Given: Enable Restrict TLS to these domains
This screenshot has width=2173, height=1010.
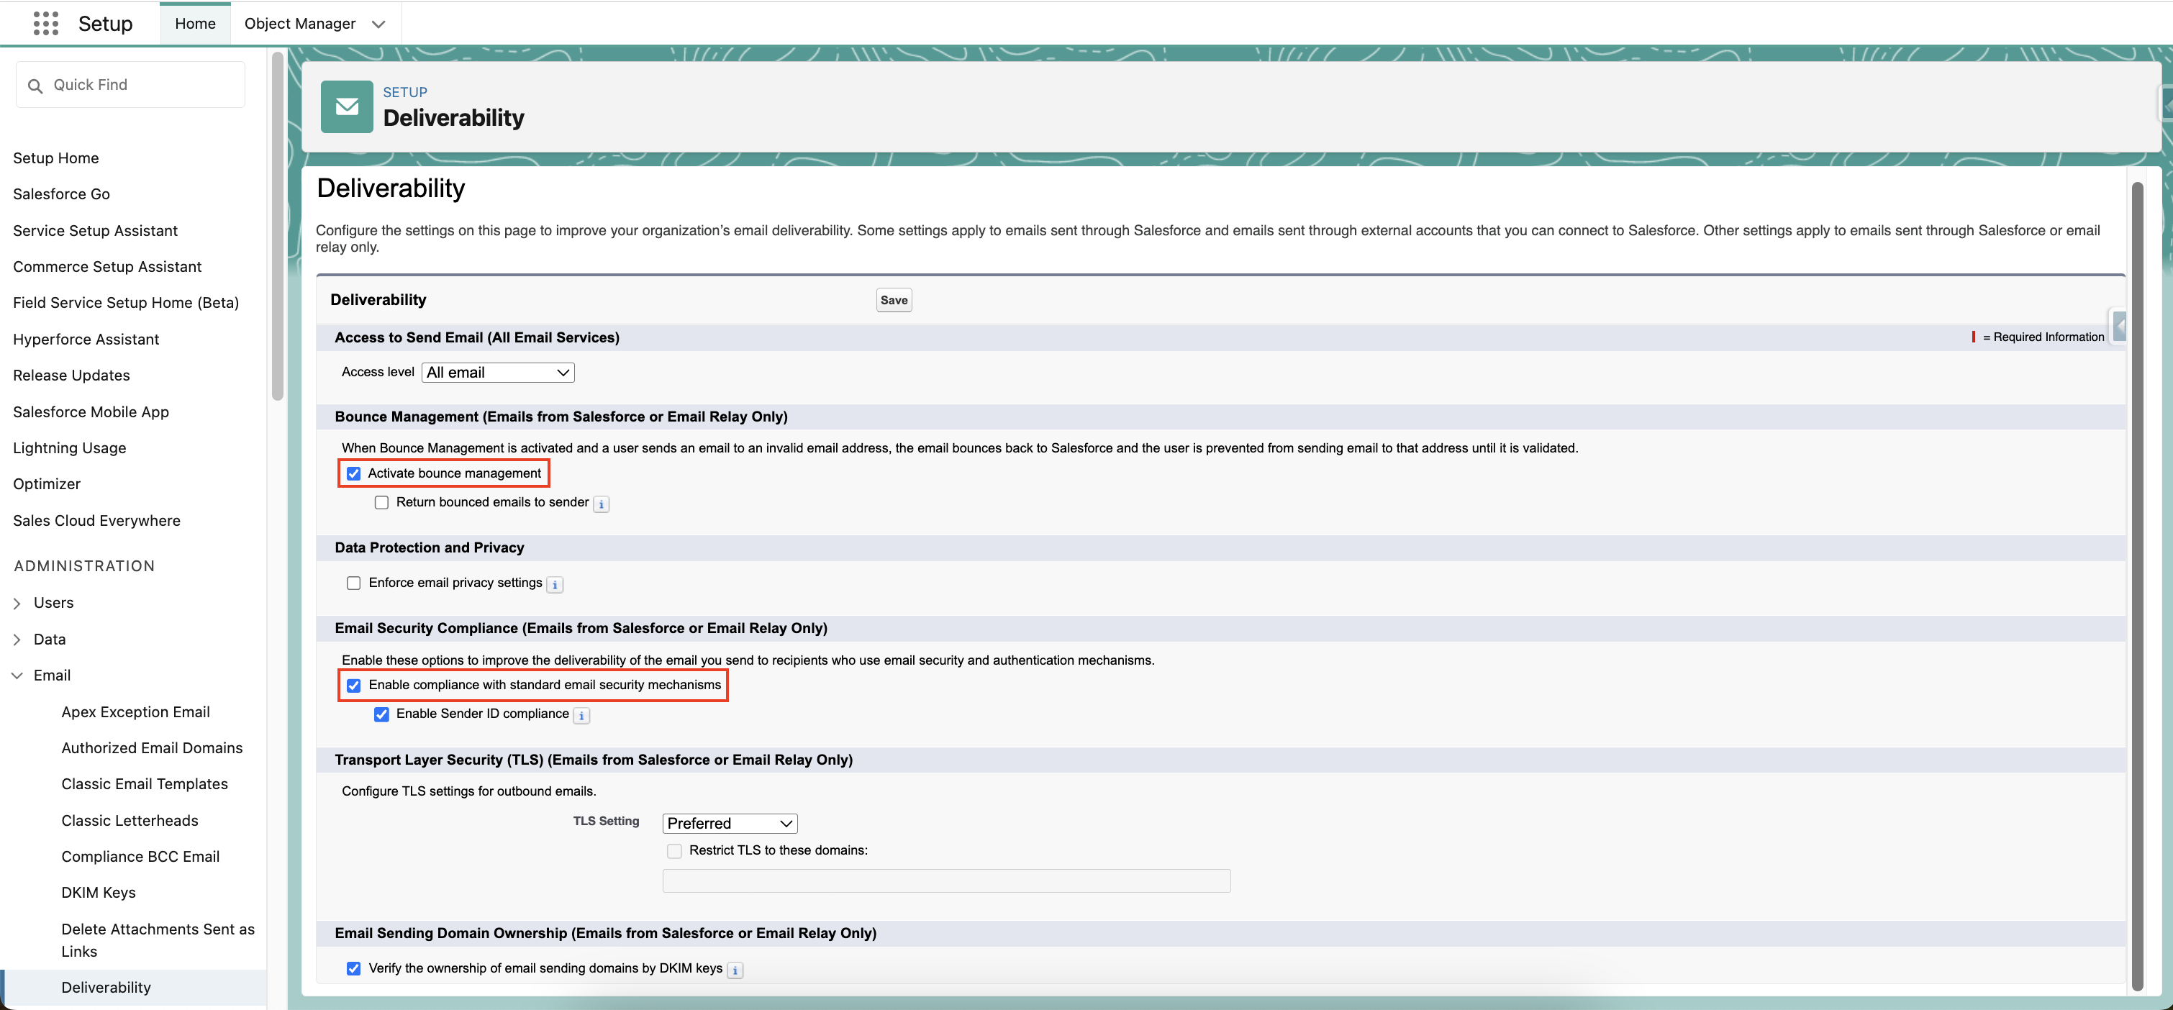Looking at the screenshot, I should (674, 851).
